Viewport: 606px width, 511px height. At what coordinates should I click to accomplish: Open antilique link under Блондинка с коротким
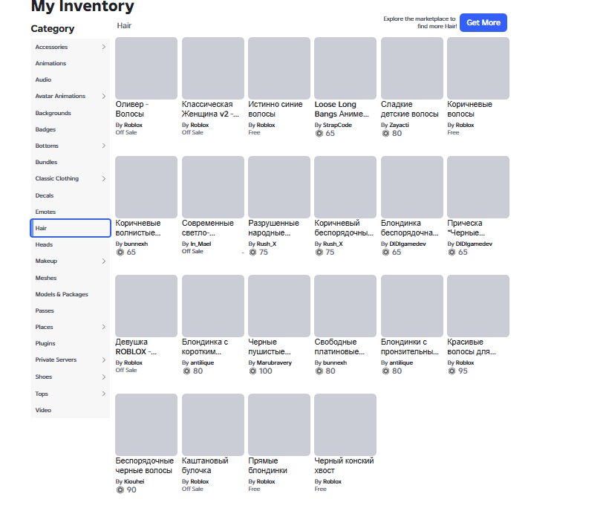[x=202, y=363]
